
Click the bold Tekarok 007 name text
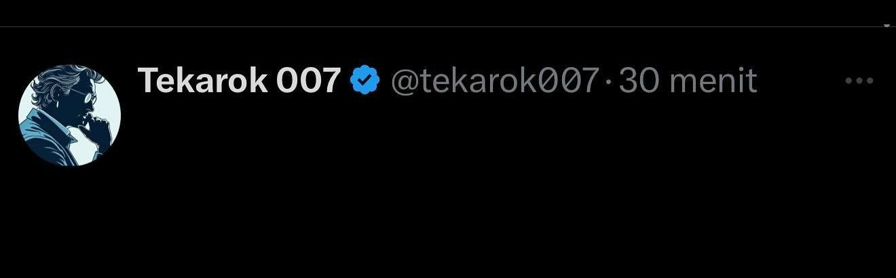tap(238, 81)
